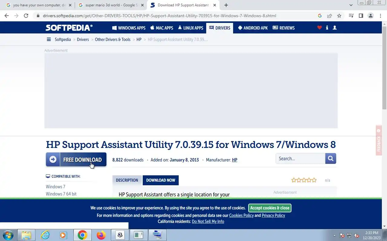Image resolution: width=387 pixels, height=241 pixels.
Task: Click the taskbar clock showing 2:33 PM
Action: (372, 235)
